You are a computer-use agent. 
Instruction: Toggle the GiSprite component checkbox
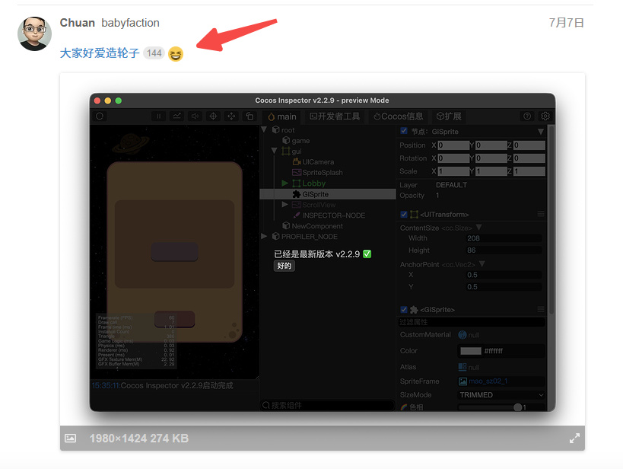coord(404,309)
